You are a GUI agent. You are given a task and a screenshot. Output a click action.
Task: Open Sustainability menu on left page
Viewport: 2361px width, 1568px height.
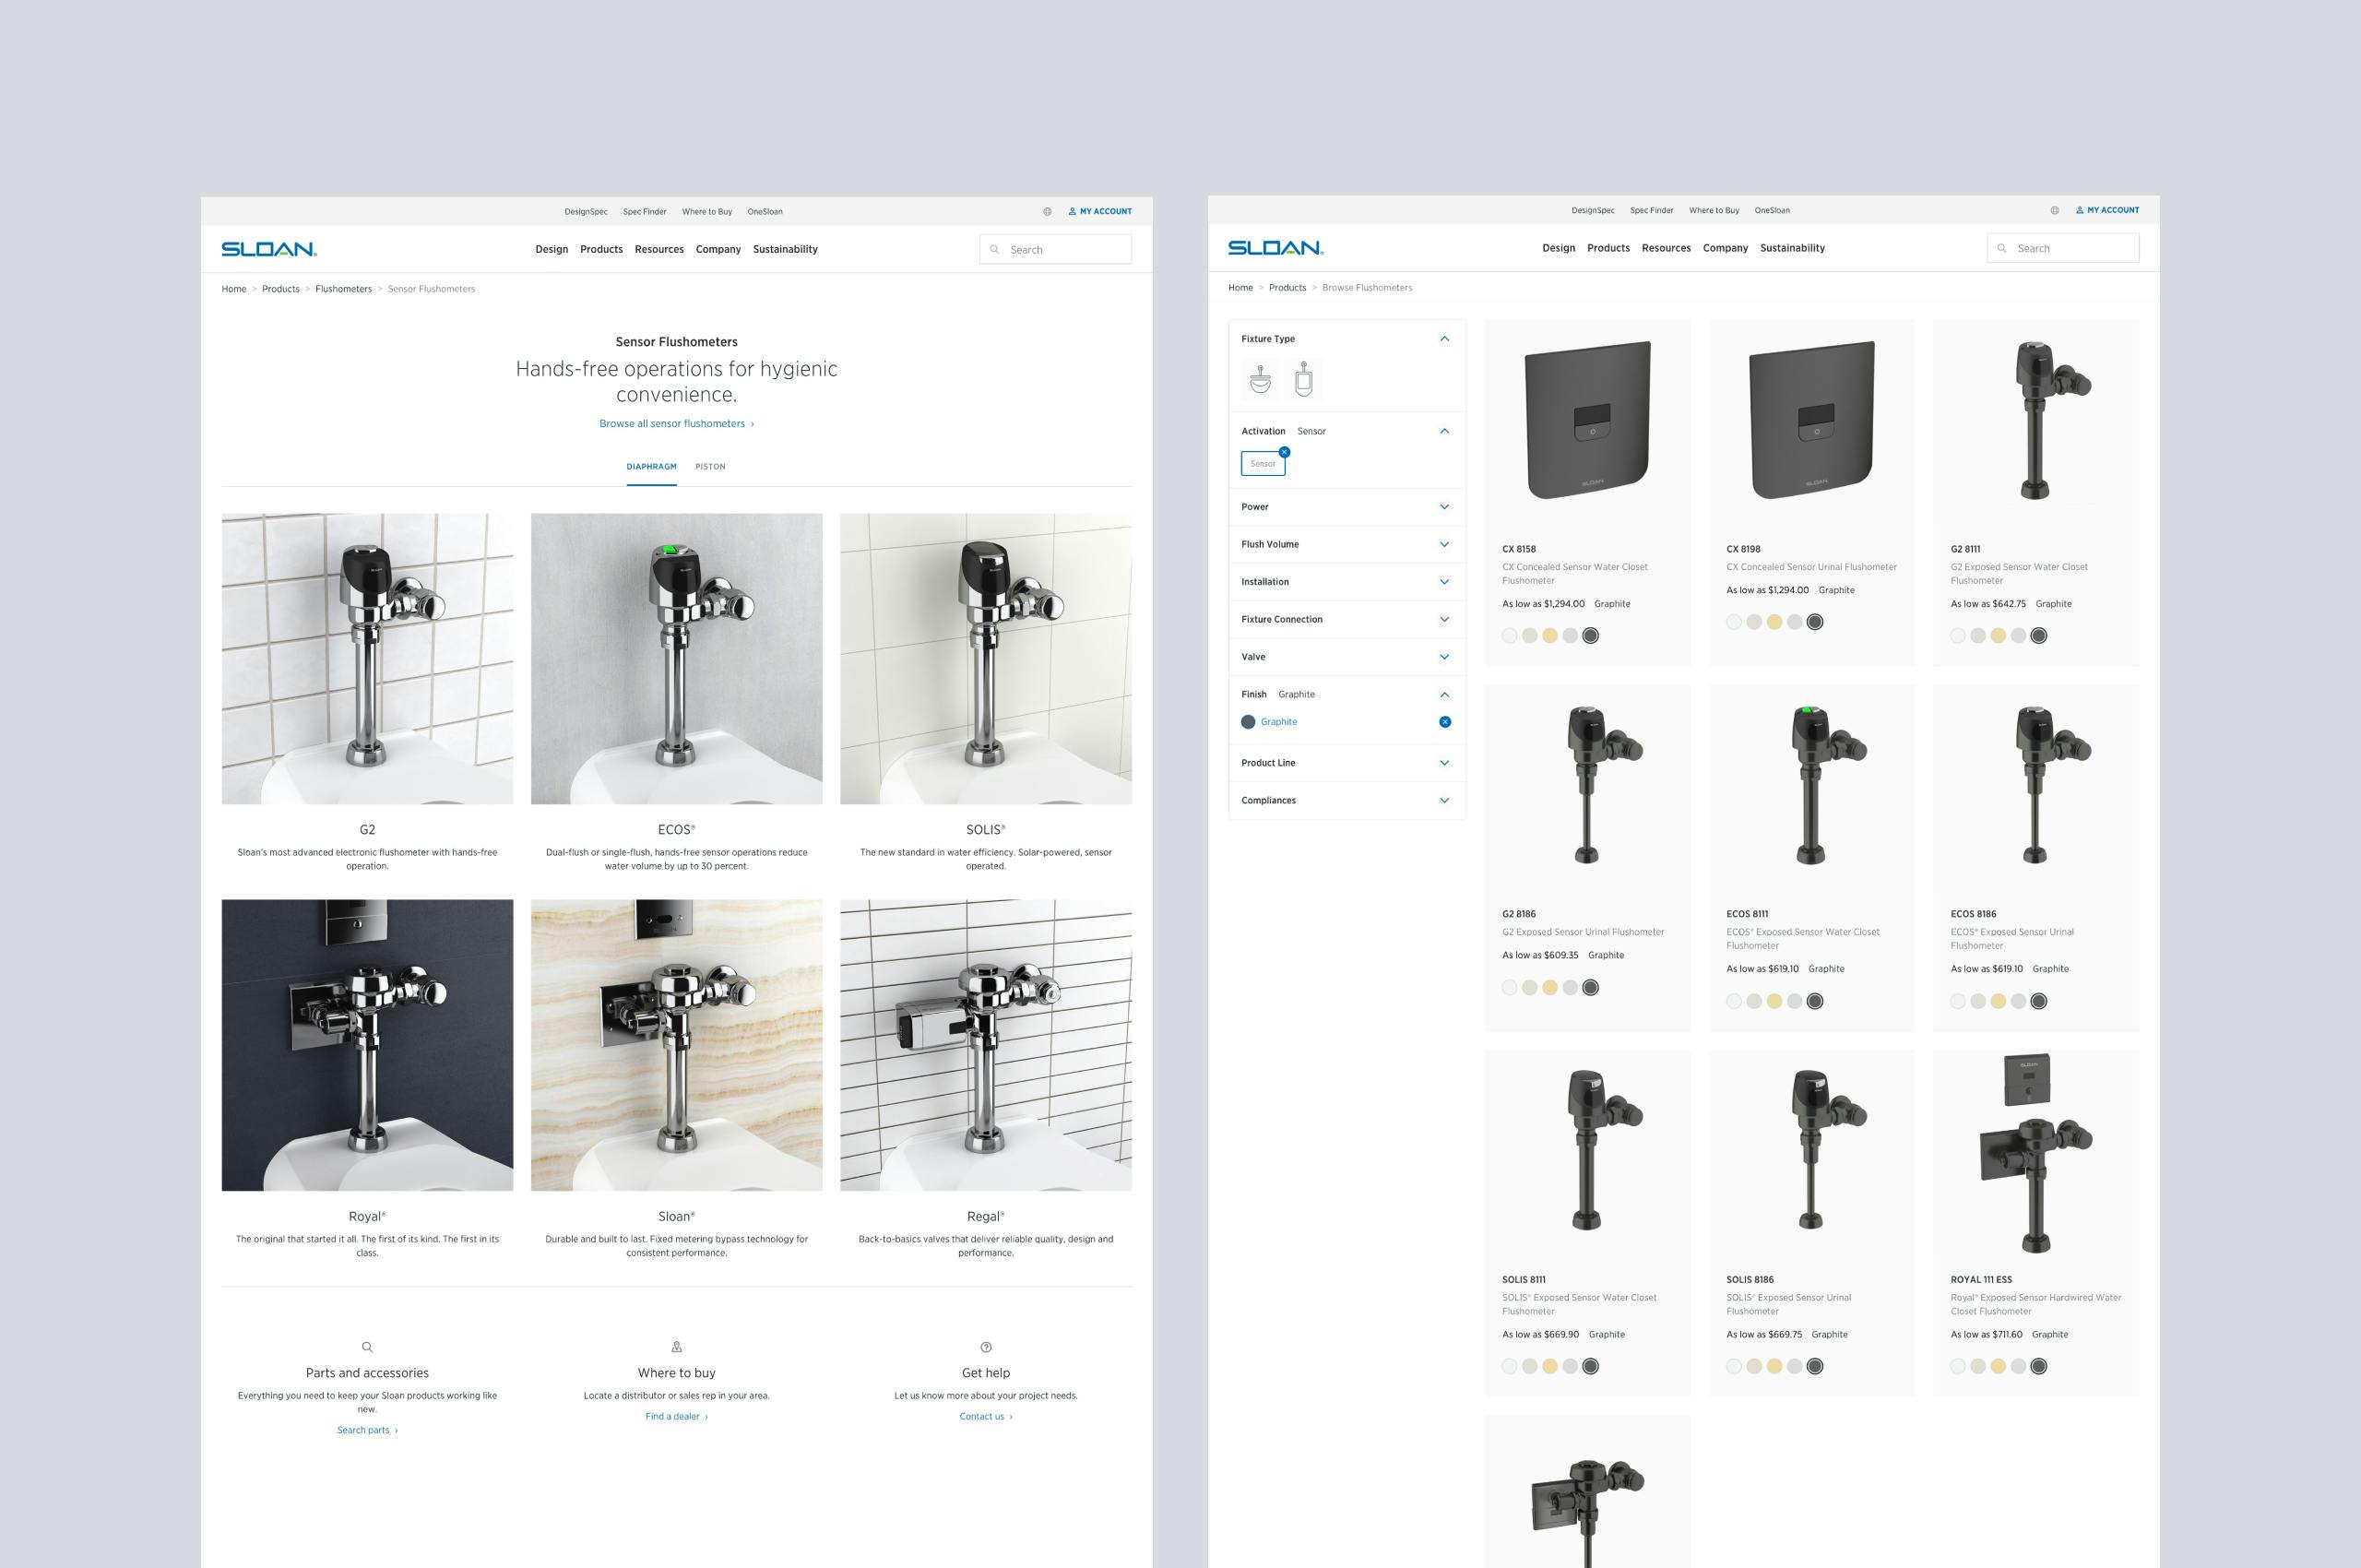785,250
